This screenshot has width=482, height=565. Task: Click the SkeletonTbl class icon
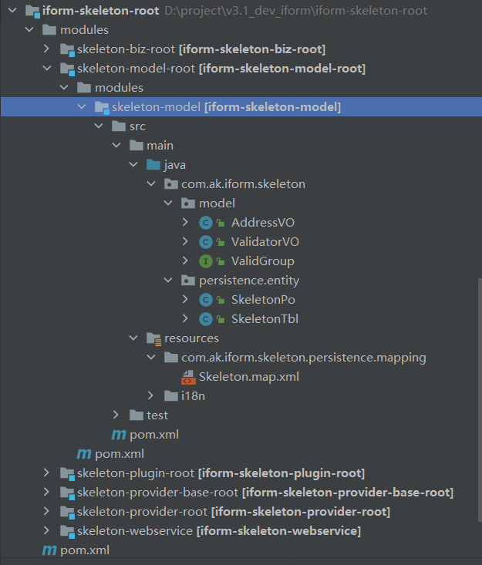(205, 319)
